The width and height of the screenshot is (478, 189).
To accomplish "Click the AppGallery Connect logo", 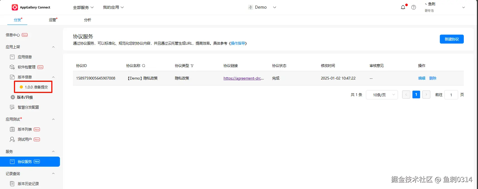I will [x=31, y=7].
